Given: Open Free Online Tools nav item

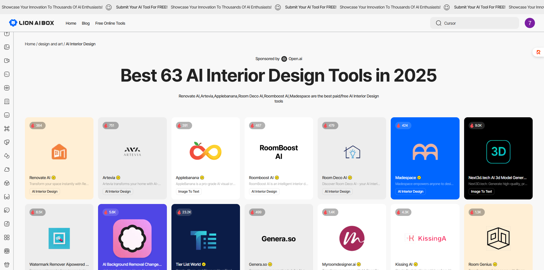Looking at the screenshot, I should coord(110,23).
